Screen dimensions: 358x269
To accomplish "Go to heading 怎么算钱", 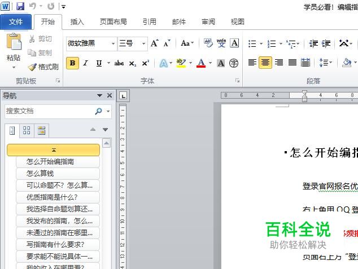I will pos(58,174).
